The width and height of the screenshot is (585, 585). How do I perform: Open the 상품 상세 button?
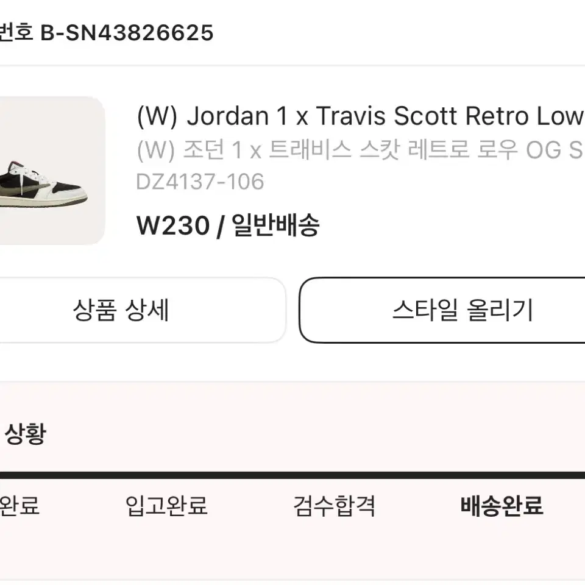pos(143,310)
